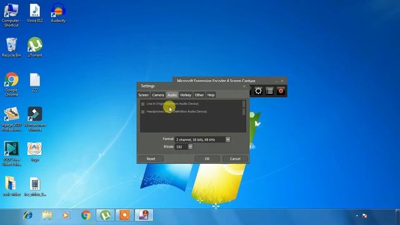Screen dimensions: 400x225
Task: Open the Action Center flag icon
Action: click(365, 216)
